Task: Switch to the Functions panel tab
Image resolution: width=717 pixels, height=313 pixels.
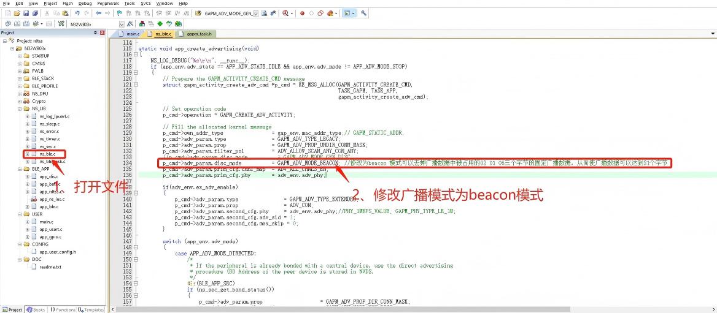Action: (63, 309)
